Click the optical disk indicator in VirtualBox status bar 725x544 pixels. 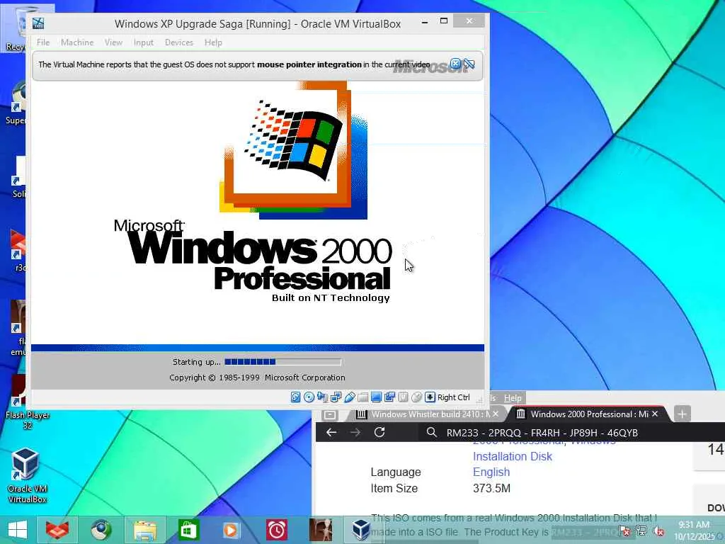pos(309,397)
